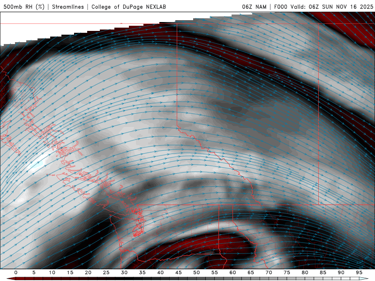Click the colorbar tick label '15'

[70, 273]
